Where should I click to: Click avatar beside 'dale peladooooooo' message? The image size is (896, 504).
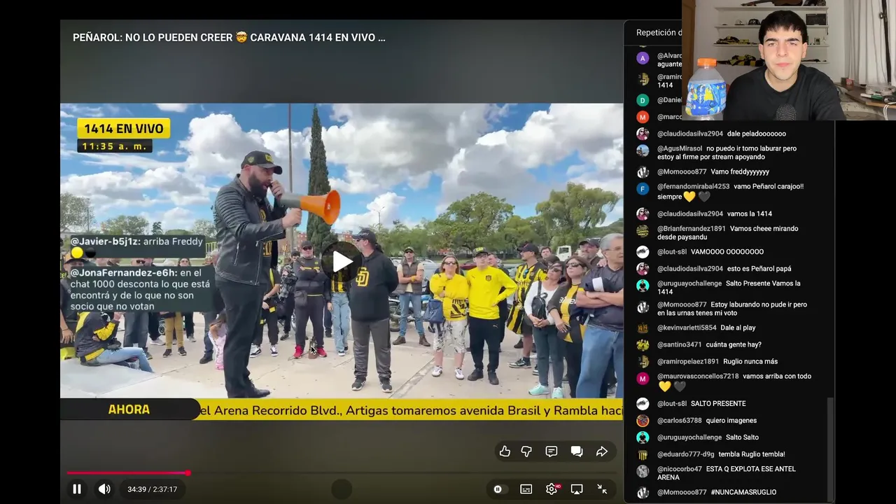click(643, 134)
